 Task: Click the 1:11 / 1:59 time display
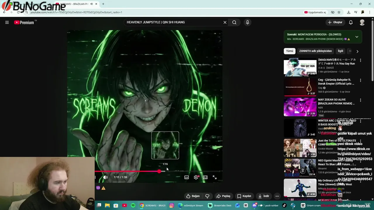120,177
